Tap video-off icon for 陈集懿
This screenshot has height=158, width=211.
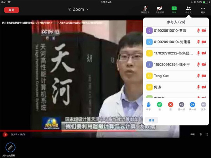(x=204, y=53)
